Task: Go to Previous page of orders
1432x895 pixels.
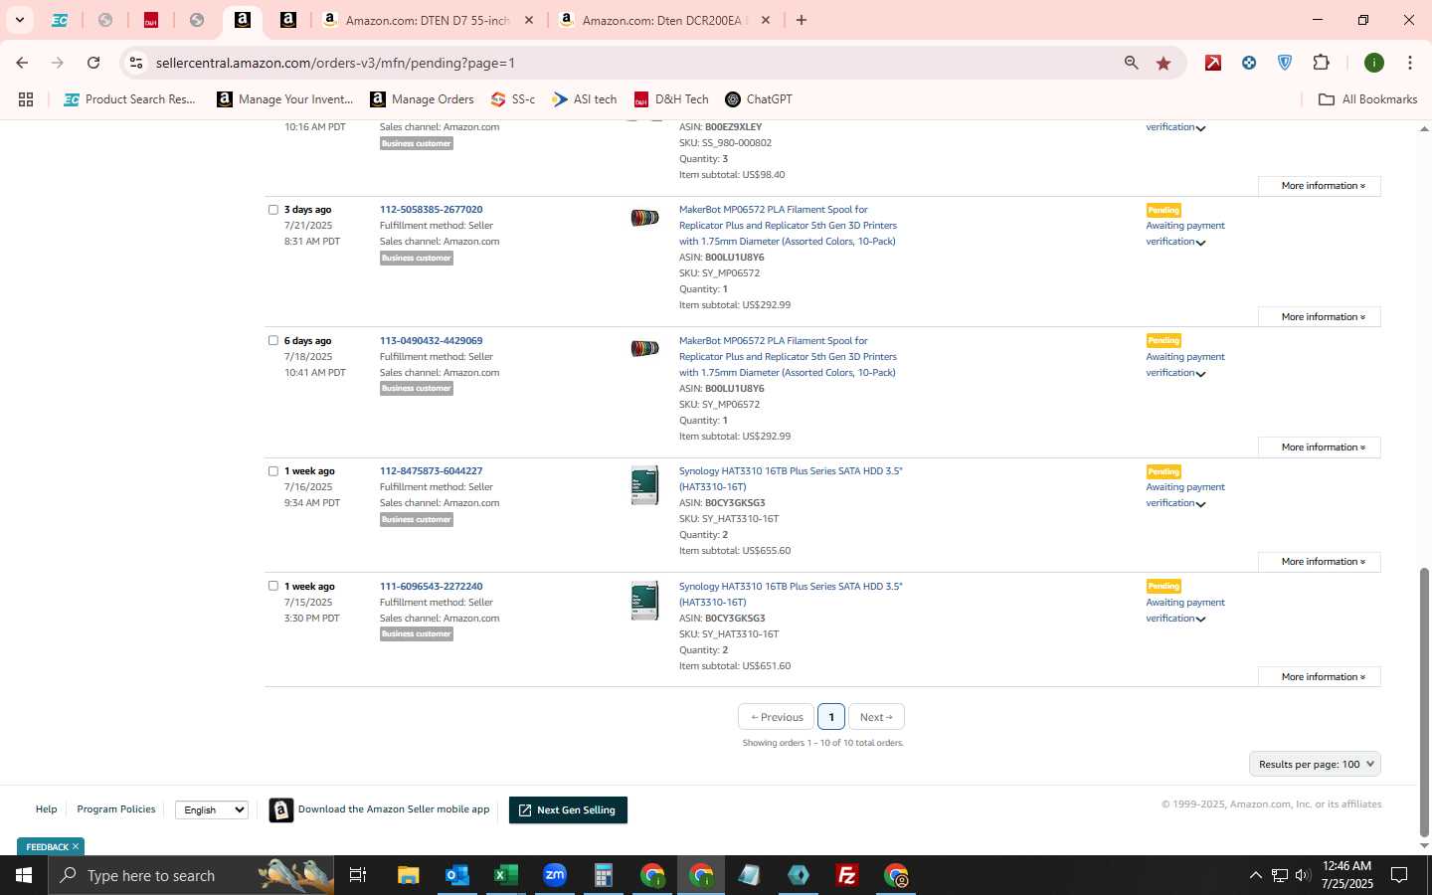Action: [776, 717]
